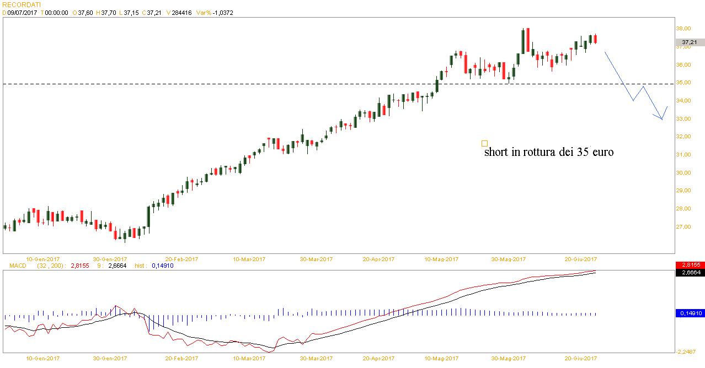Click the hist label in MACD header
The width and height of the screenshot is (705, 368).
(141, 266)
